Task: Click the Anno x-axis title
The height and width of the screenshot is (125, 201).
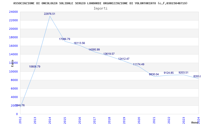Action: tap(195, 122)
